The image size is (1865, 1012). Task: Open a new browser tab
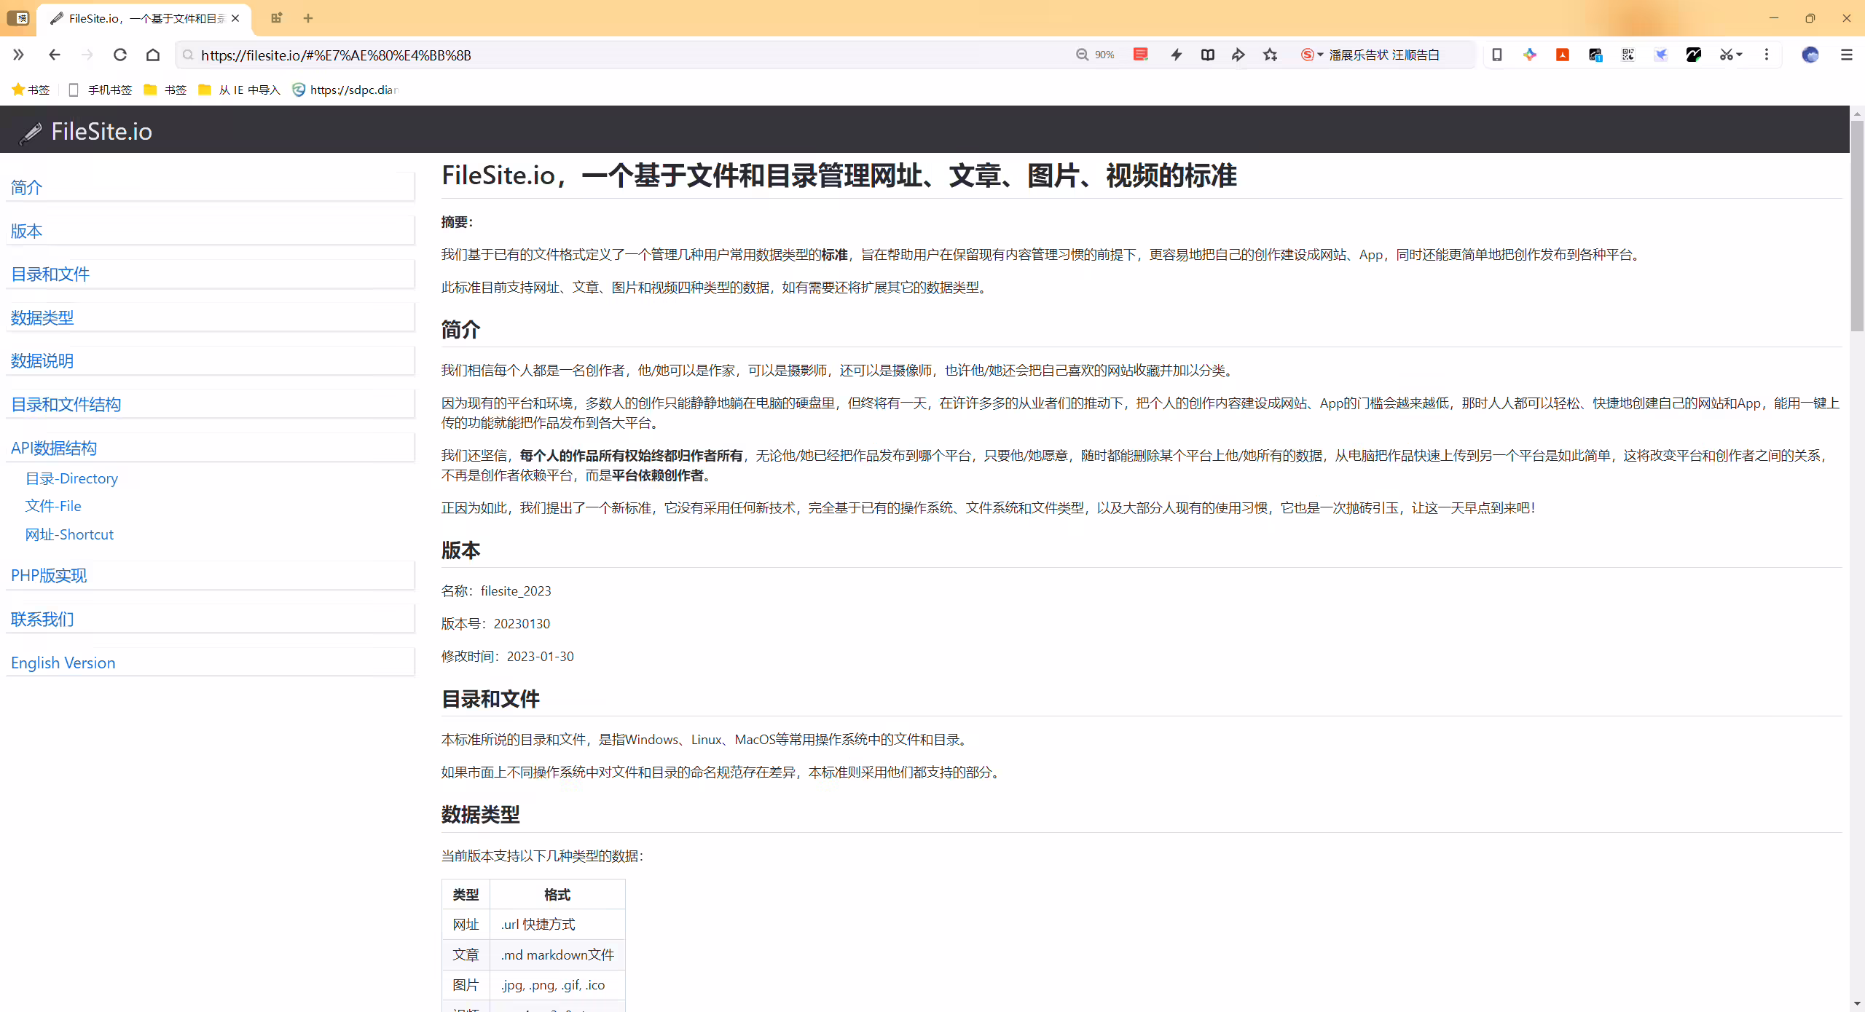[x=308, y=18]
